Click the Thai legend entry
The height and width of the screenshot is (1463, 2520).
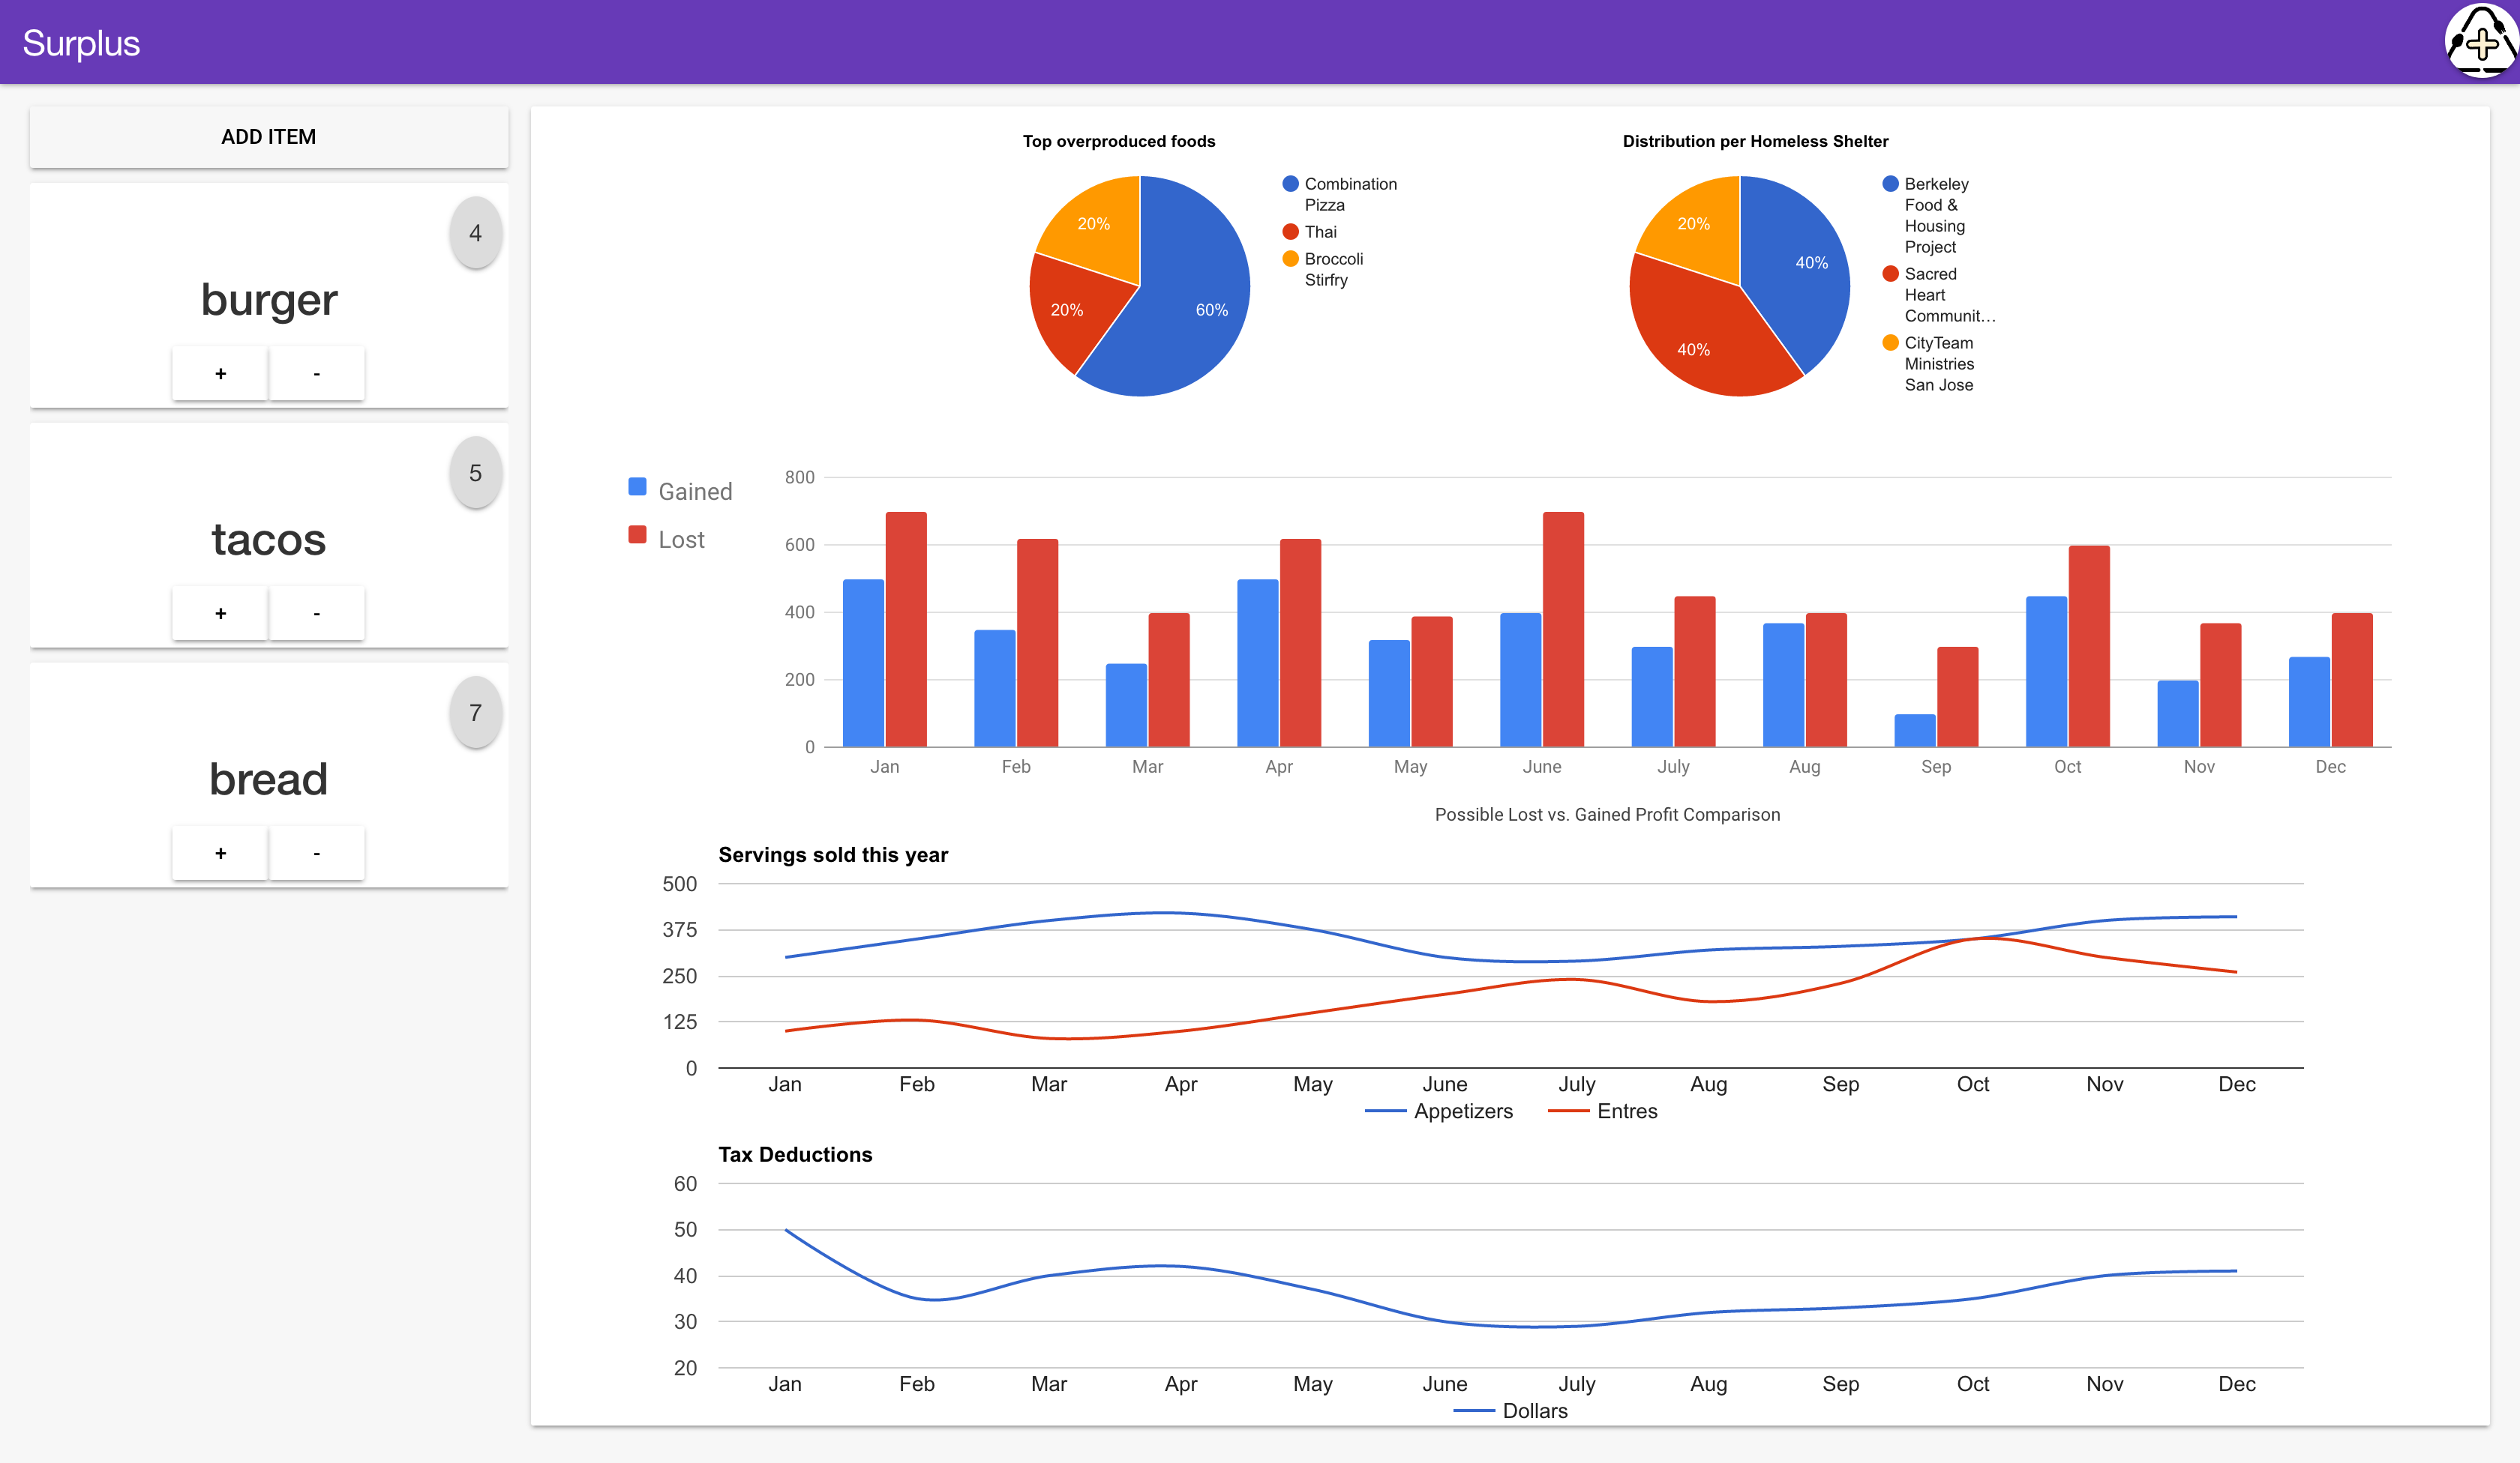[x=1310, y=232]
